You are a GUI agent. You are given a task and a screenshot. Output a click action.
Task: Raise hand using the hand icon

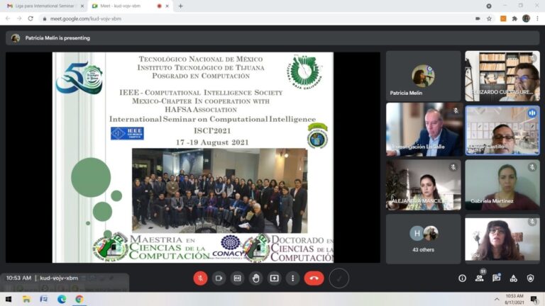tap(255, 278)
